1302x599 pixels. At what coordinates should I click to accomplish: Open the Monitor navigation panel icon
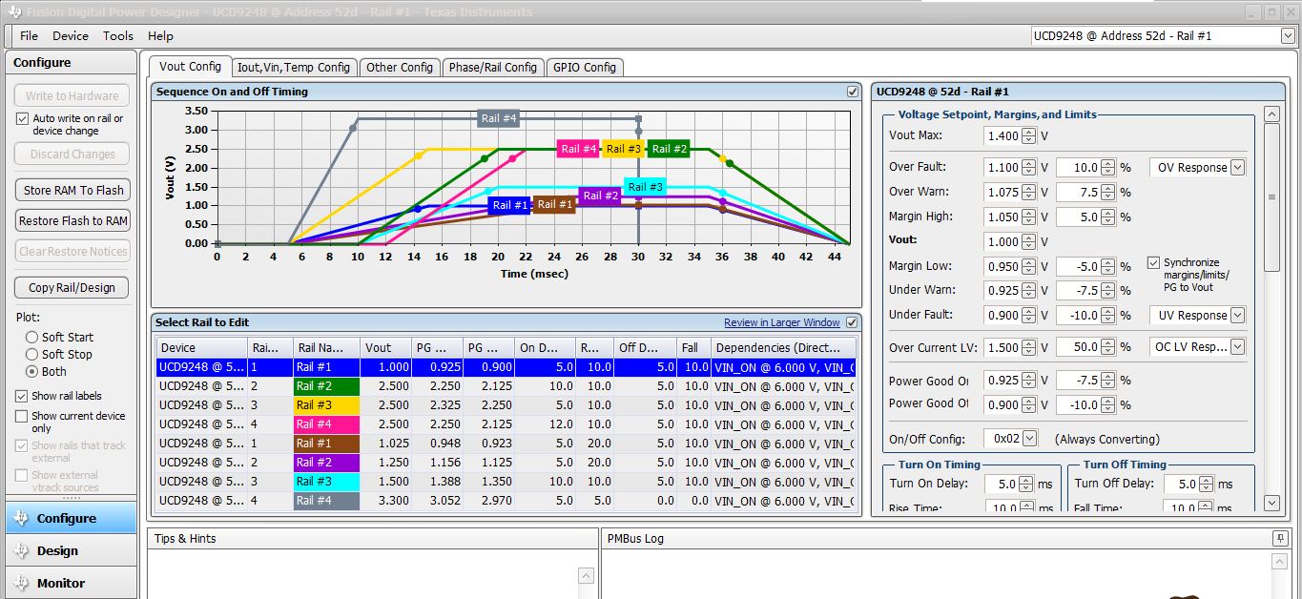click(23, 583)
